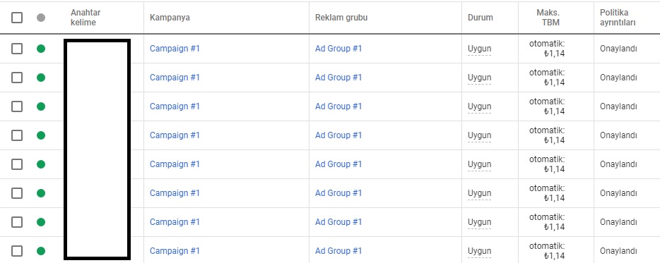Click the green status dot in first row

[x=41, y=49]
